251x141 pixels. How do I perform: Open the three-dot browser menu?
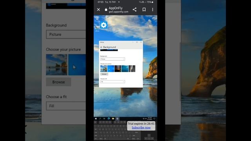point(153,9)
